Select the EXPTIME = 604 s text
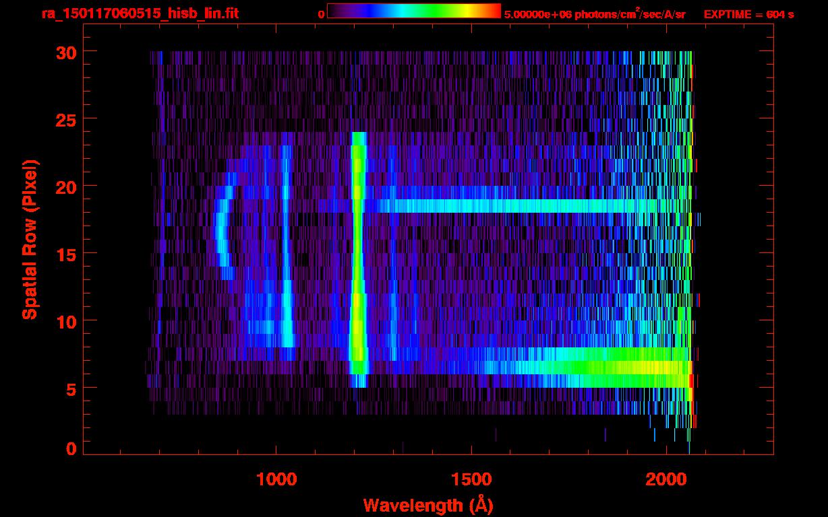828x517 pixels. coord(748,14)
